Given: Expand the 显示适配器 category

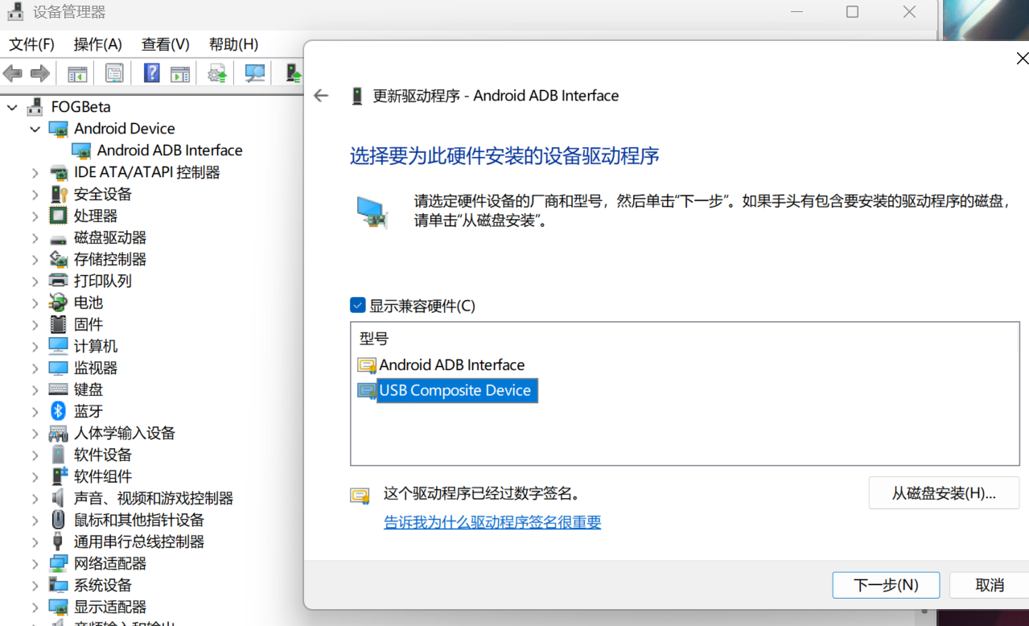Looking at the screenshot, I should click(35, 607).
